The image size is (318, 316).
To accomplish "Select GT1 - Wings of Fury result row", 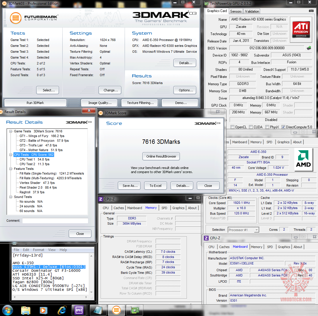I will point(42,136).
